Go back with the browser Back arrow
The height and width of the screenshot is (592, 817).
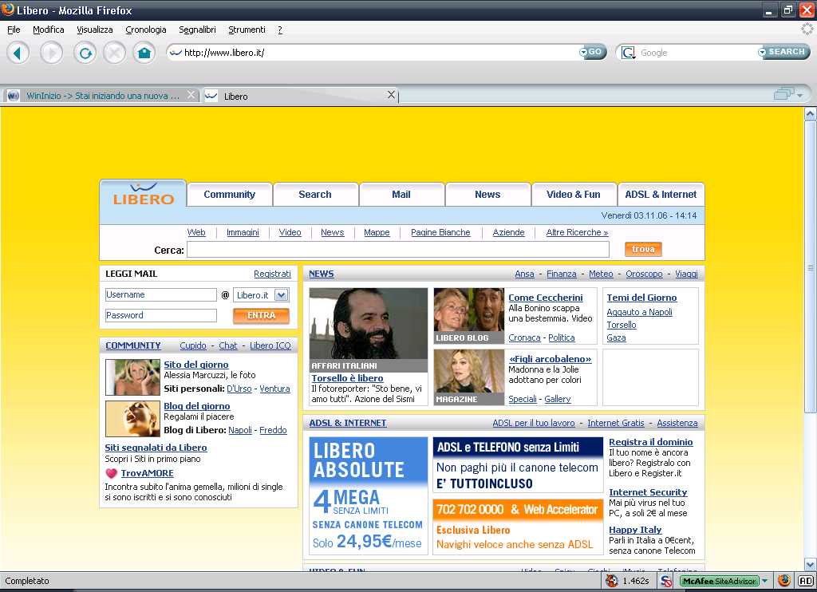18,53
